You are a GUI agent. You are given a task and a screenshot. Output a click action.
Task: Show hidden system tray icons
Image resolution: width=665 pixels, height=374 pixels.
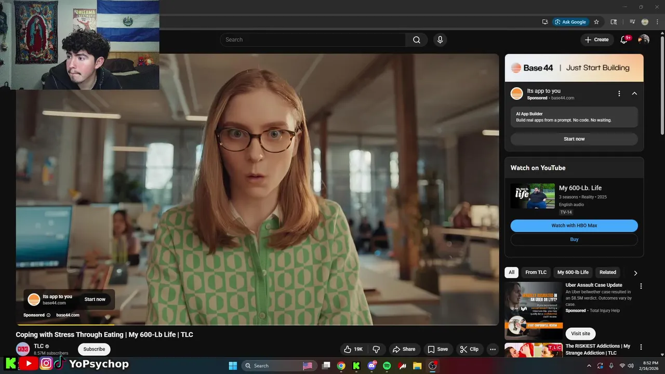point(589,366)
